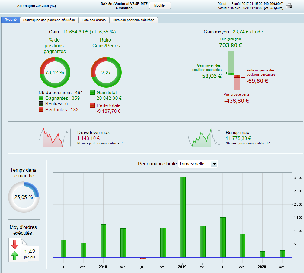
Task: Click the -69,60 € average loss value
Action: click(x=257, y=81)
